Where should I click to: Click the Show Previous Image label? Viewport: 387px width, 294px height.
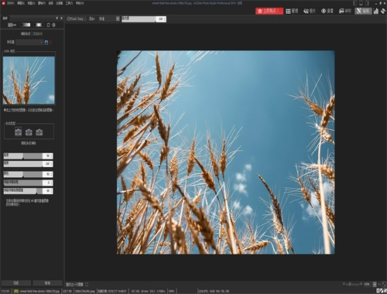coord(74,284)
